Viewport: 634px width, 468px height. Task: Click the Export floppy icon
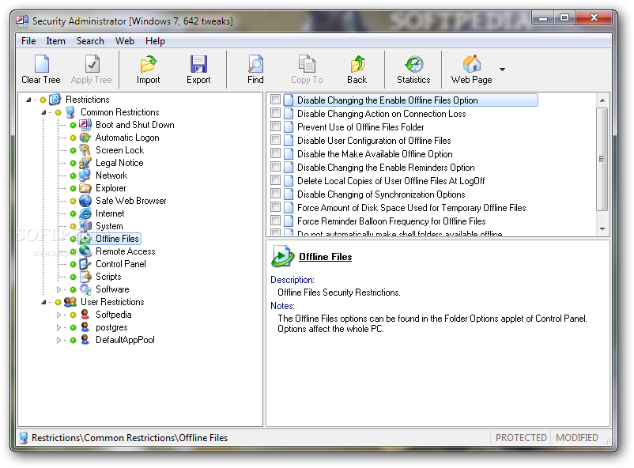coord(198,64)
